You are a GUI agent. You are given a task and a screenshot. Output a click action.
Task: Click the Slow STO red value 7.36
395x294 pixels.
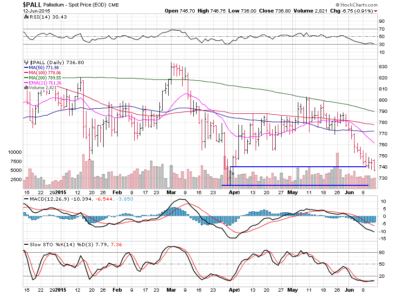(116, 244)
